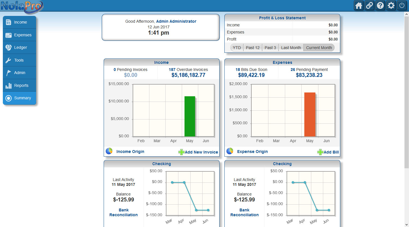409x227 pixels.
Task: Expand the Expenses sidebar menu
Action: pyautogui.click(x=20, y=35)
